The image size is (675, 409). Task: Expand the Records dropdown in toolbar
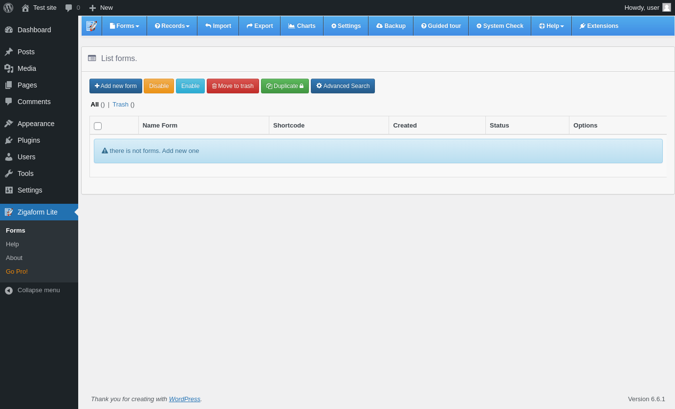click(x=172, y=26)
